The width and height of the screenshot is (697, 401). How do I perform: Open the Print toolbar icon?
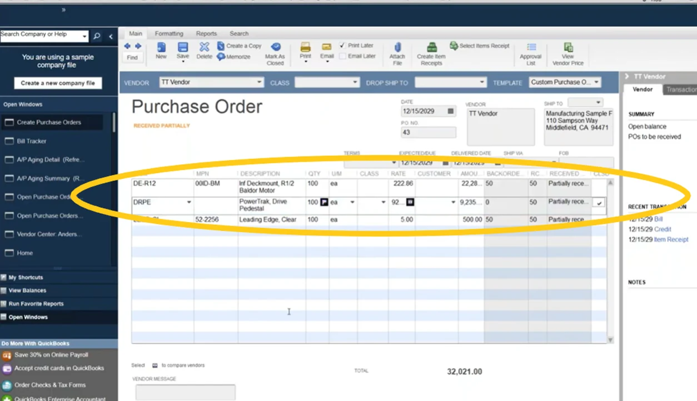click(305, 48)
